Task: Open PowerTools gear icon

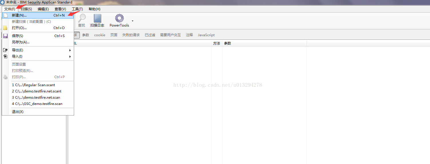Action: [x=119, y=18]
